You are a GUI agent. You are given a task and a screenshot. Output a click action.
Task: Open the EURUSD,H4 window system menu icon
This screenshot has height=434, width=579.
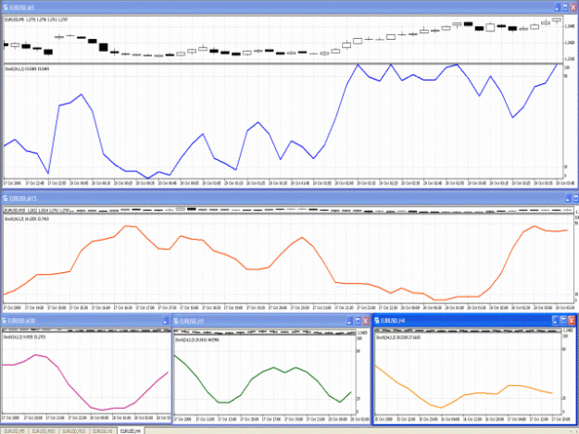point(377,320)
